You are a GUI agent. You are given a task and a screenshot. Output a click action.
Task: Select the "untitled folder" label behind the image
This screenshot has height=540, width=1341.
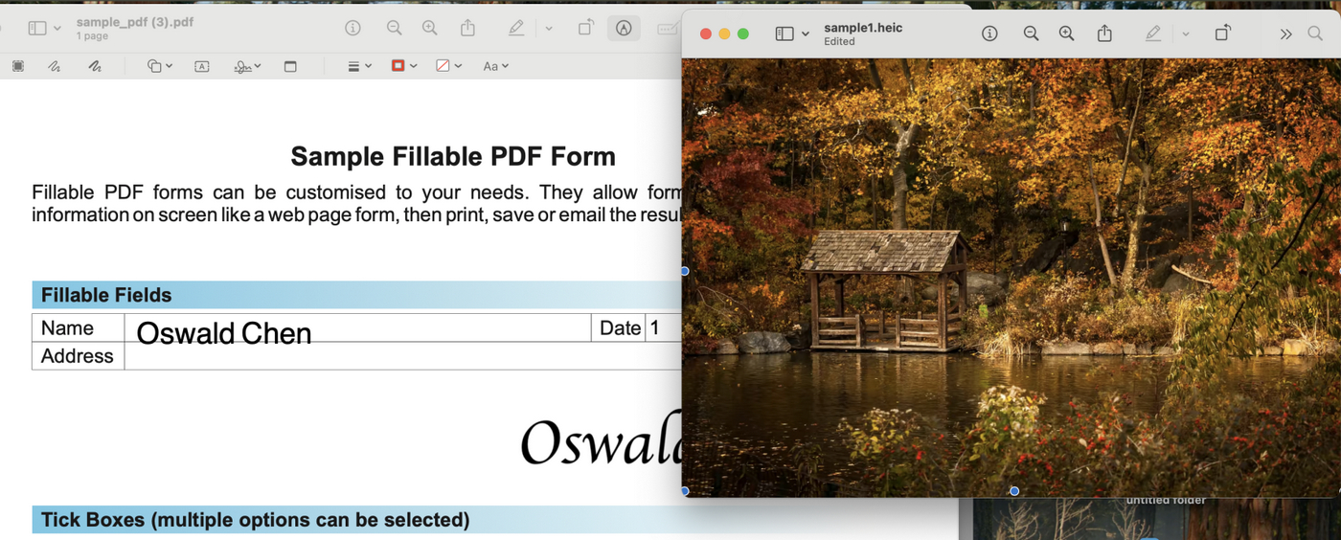tap(1166, 500)
